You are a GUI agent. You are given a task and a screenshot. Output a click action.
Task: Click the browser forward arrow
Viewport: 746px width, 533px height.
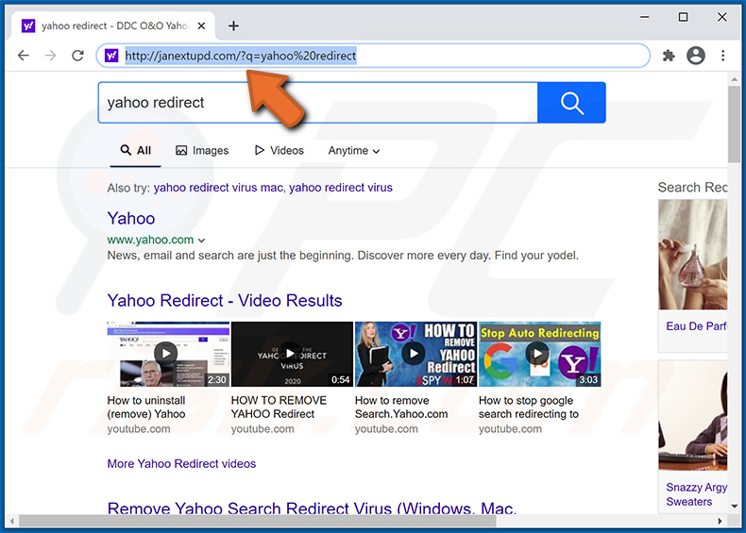(50, 56)
